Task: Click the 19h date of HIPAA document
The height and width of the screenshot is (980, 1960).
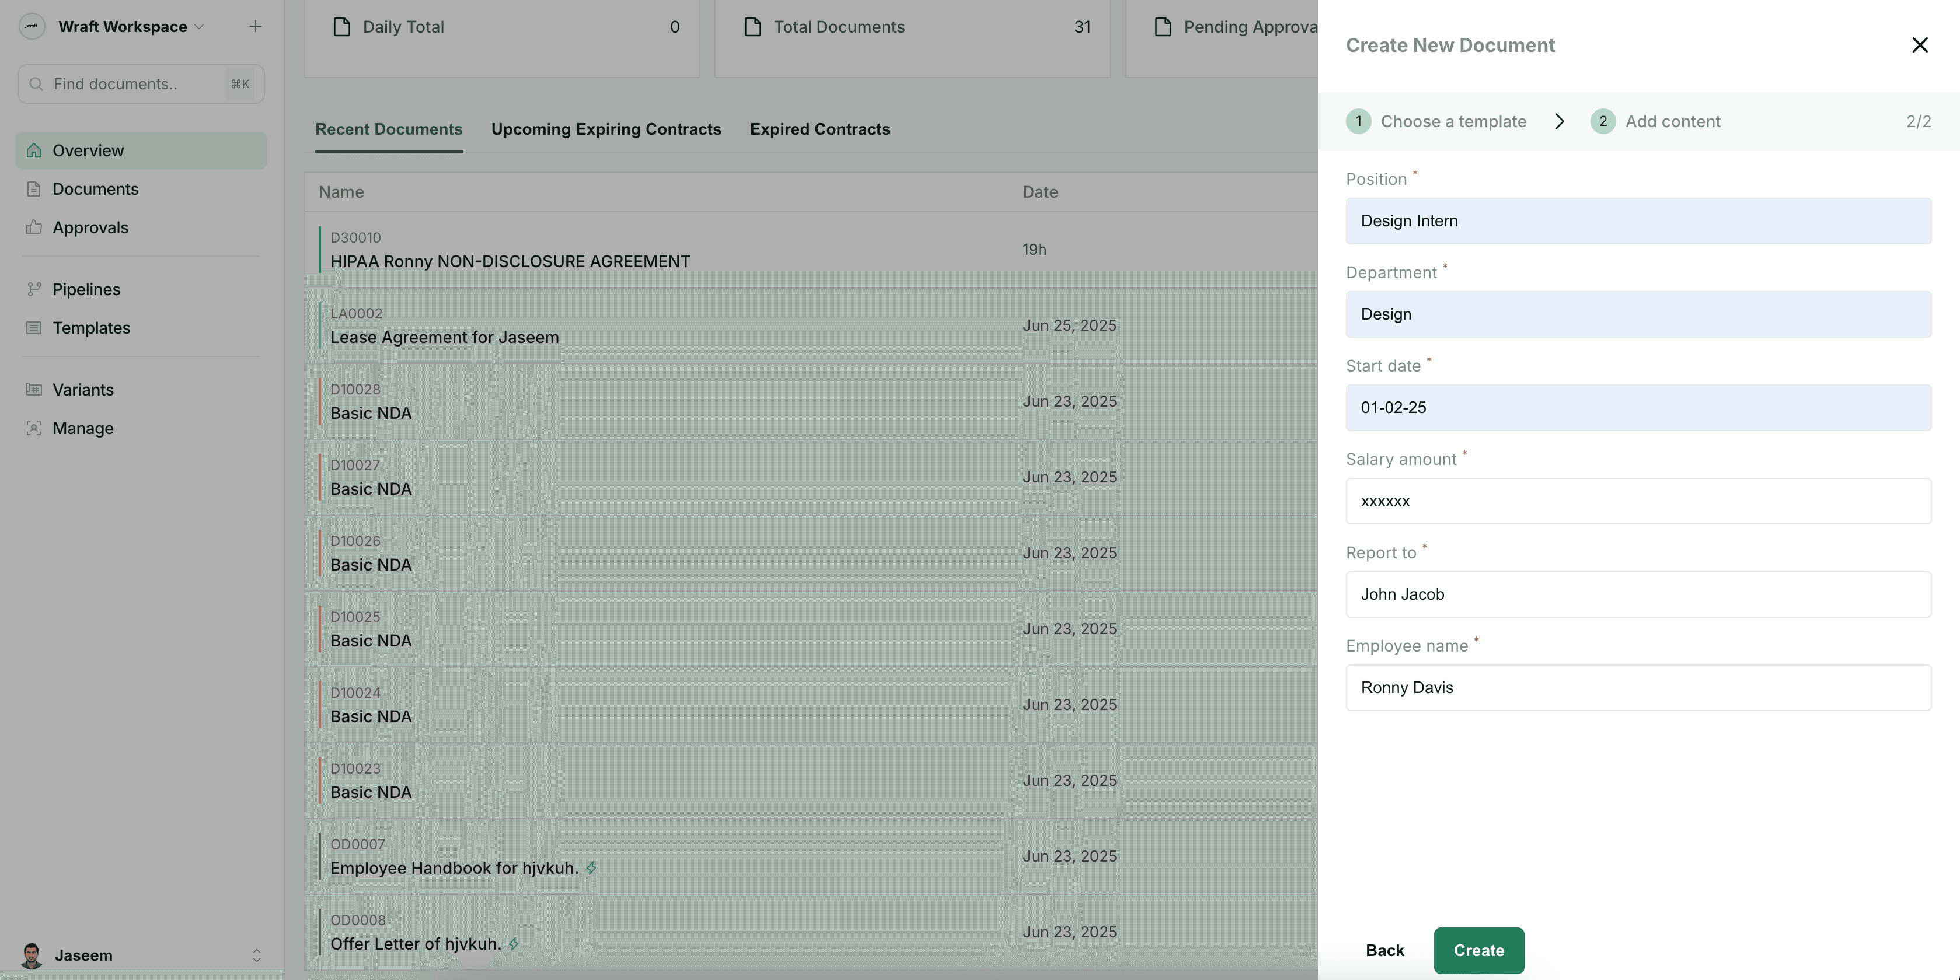Action: 1034,249
